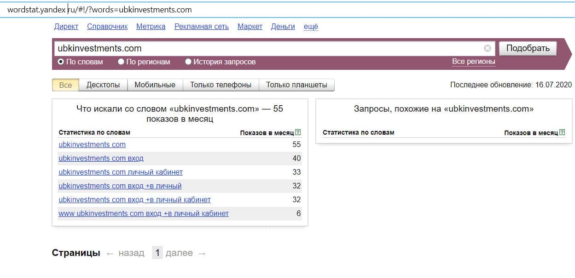Image resolution: width=575 pixels, height=278 pixels.
Task: Select the 'Только планшеты' tab
Action: point(296,85)
